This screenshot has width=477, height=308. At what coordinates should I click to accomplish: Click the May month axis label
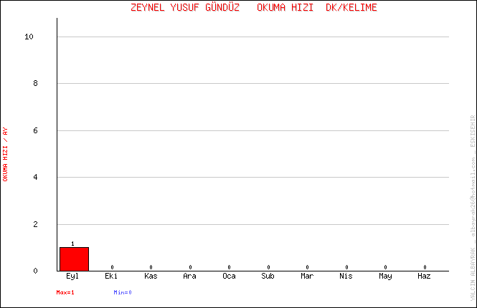tap(385, 276)
